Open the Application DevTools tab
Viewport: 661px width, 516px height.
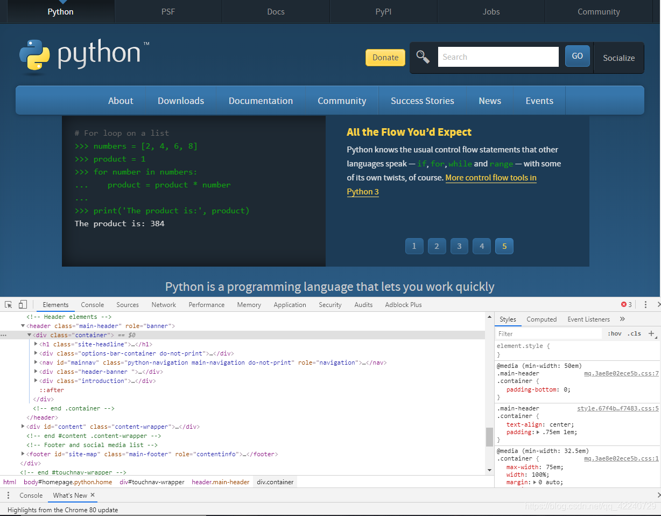click(x=290, y=304)
